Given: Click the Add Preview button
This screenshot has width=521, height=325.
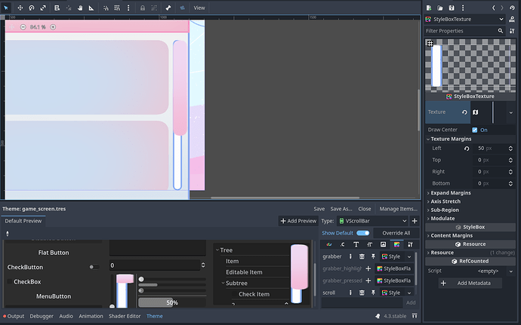Looking at the screenshot, I should pos(298,221).
